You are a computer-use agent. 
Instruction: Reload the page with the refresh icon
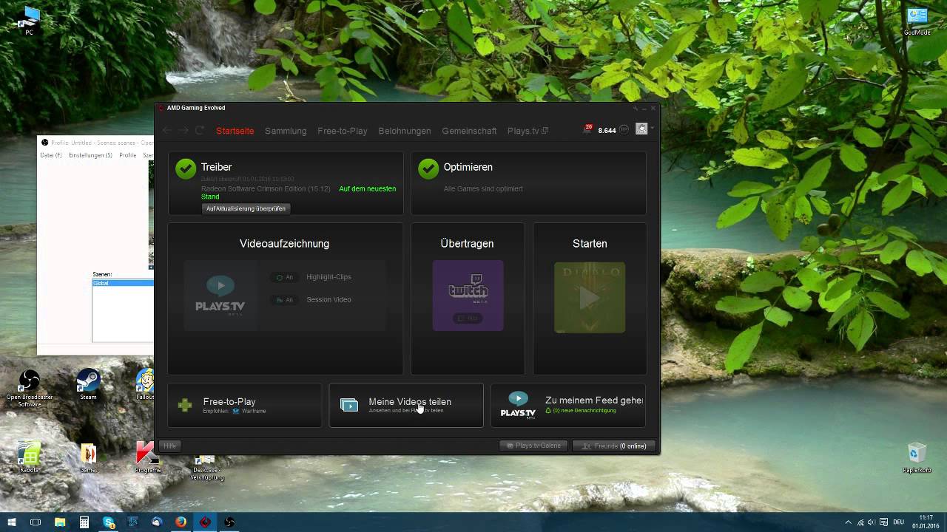pos(200,130)
